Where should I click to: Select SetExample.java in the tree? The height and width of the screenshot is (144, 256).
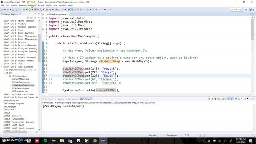pos(21,88)
